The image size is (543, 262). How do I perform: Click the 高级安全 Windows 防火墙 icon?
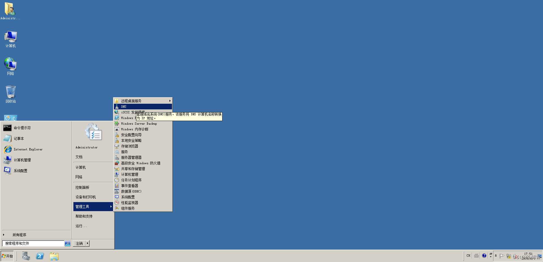117,163
